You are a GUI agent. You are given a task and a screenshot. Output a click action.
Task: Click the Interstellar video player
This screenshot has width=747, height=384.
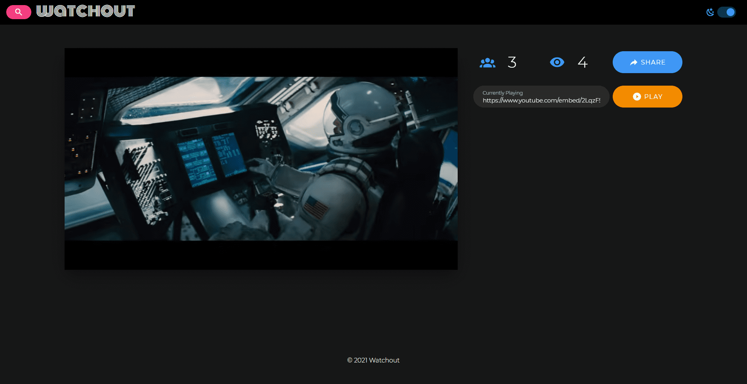[x=261, y=159]
